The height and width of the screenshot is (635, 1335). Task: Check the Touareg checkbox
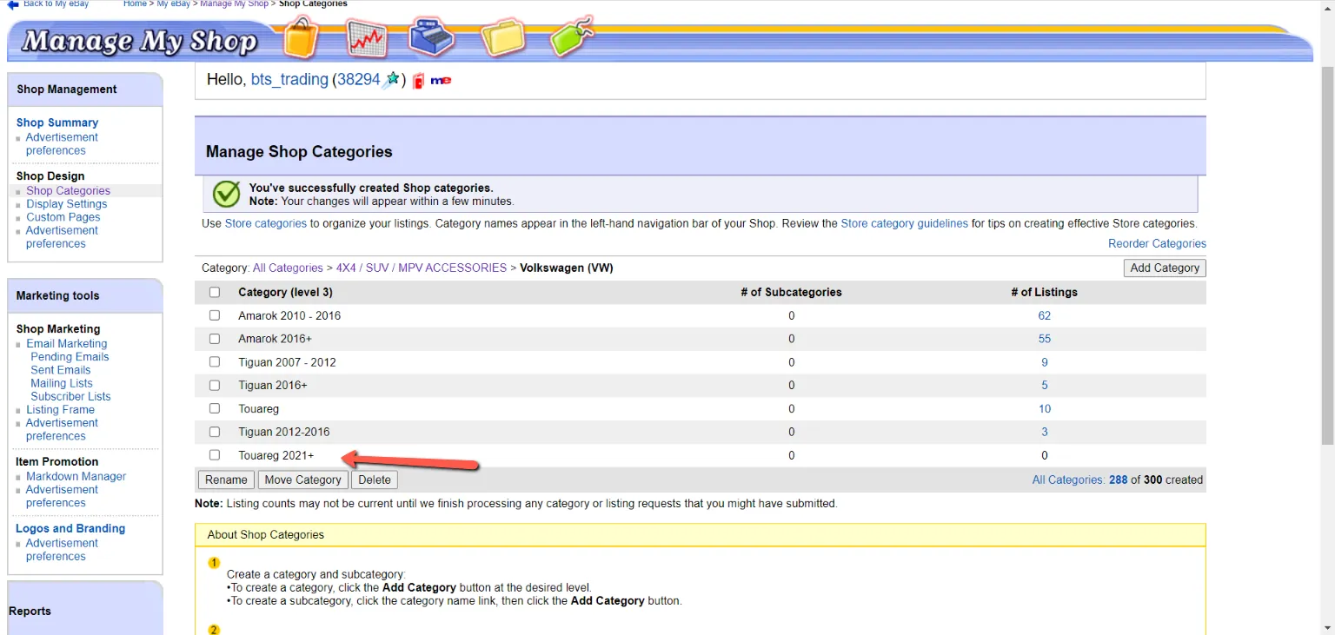[x=215, y=408]
